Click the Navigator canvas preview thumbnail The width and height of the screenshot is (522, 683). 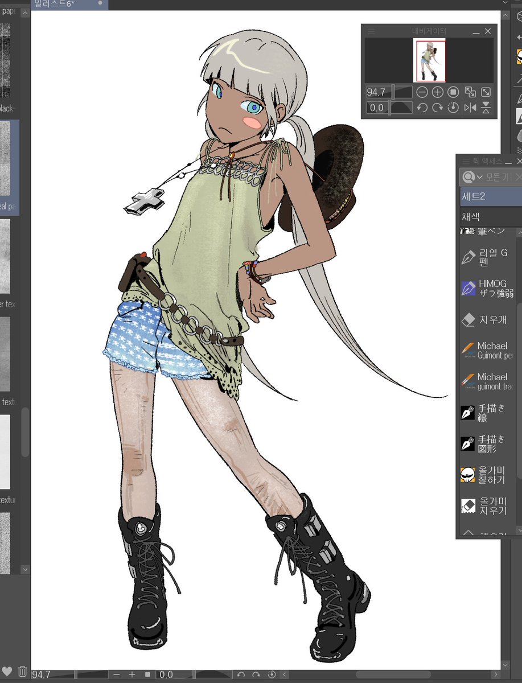pyautogui.click(x=430, y=61)
